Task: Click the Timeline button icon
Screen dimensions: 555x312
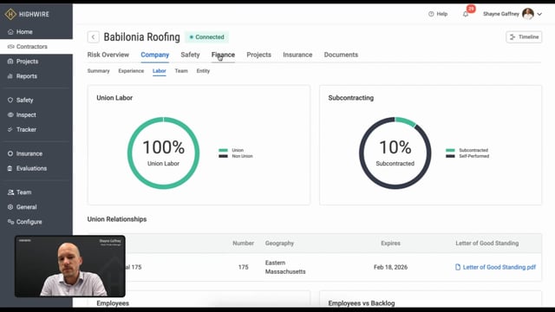Action: pos(513,36)
